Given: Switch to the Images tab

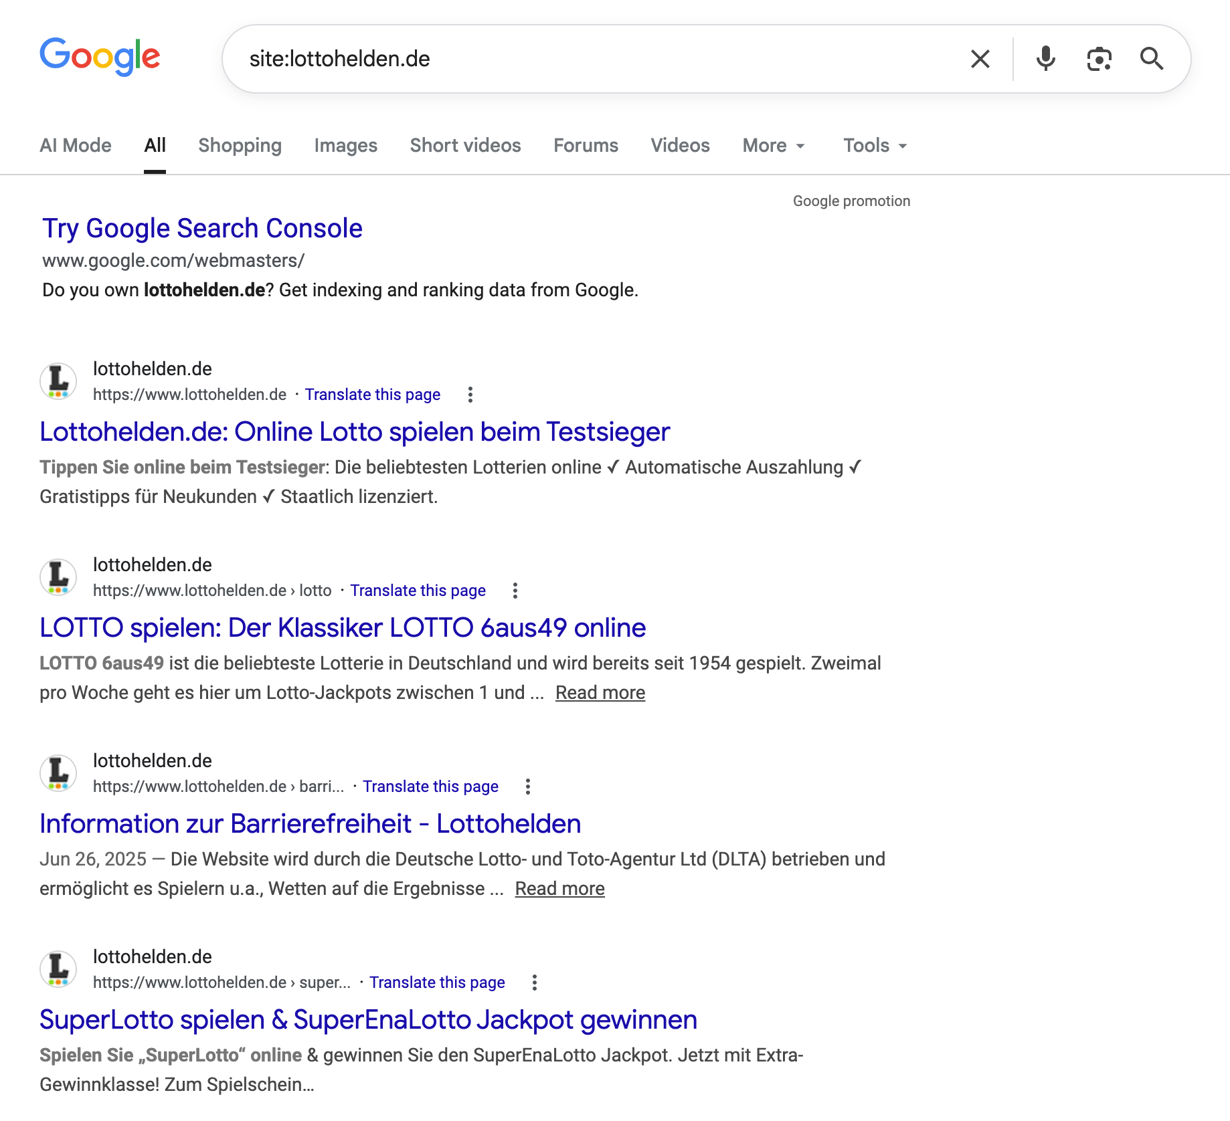Looking at the screenshot, I should 345,145.
